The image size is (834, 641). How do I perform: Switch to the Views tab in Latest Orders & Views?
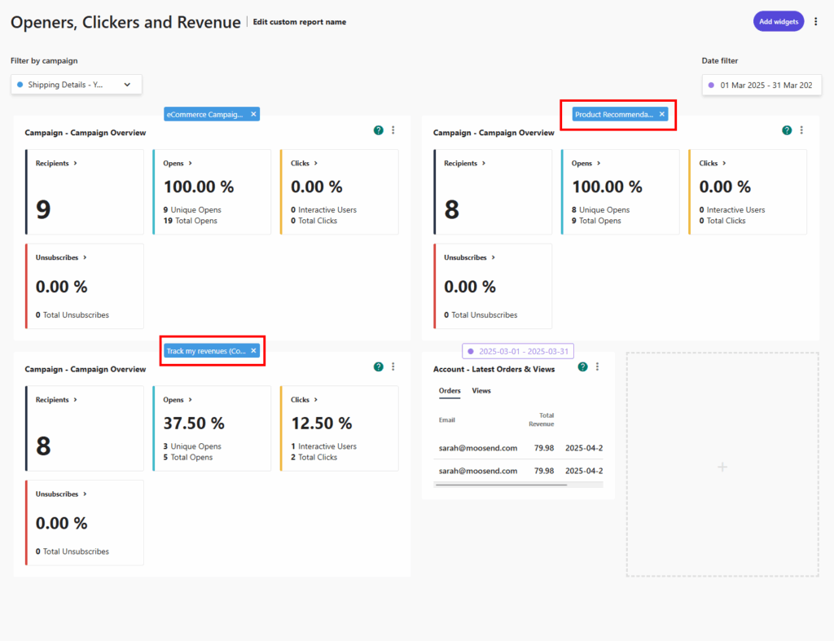481,391
